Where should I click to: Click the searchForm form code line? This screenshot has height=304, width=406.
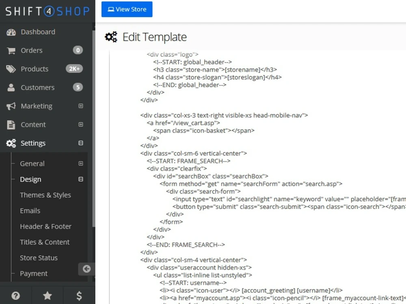click(x=251, y=184)
